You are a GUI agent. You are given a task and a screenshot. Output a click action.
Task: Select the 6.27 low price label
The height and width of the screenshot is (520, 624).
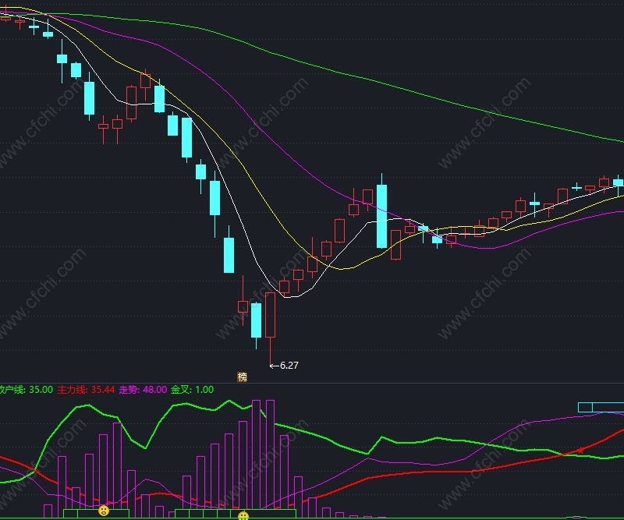click(x=289, y=365)
